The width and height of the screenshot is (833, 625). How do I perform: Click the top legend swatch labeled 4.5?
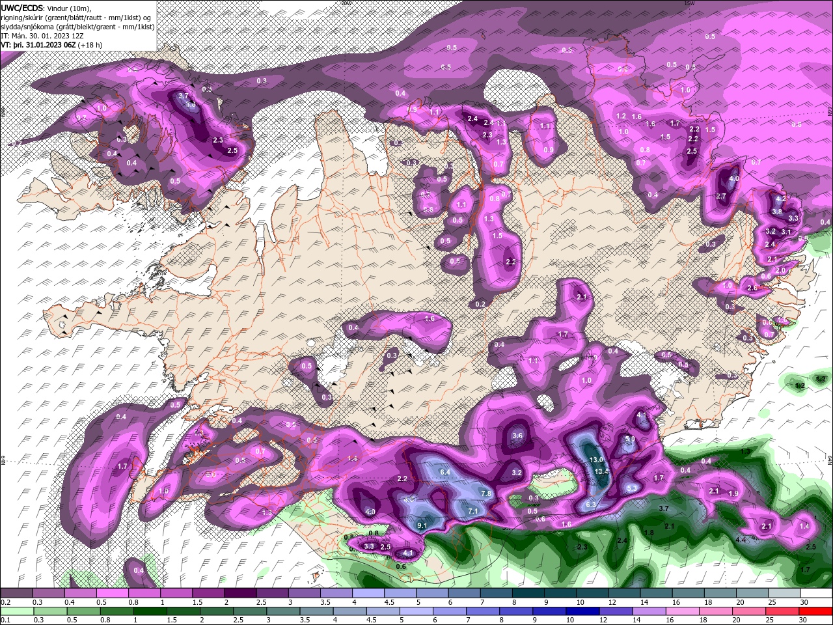pos(400,593)
